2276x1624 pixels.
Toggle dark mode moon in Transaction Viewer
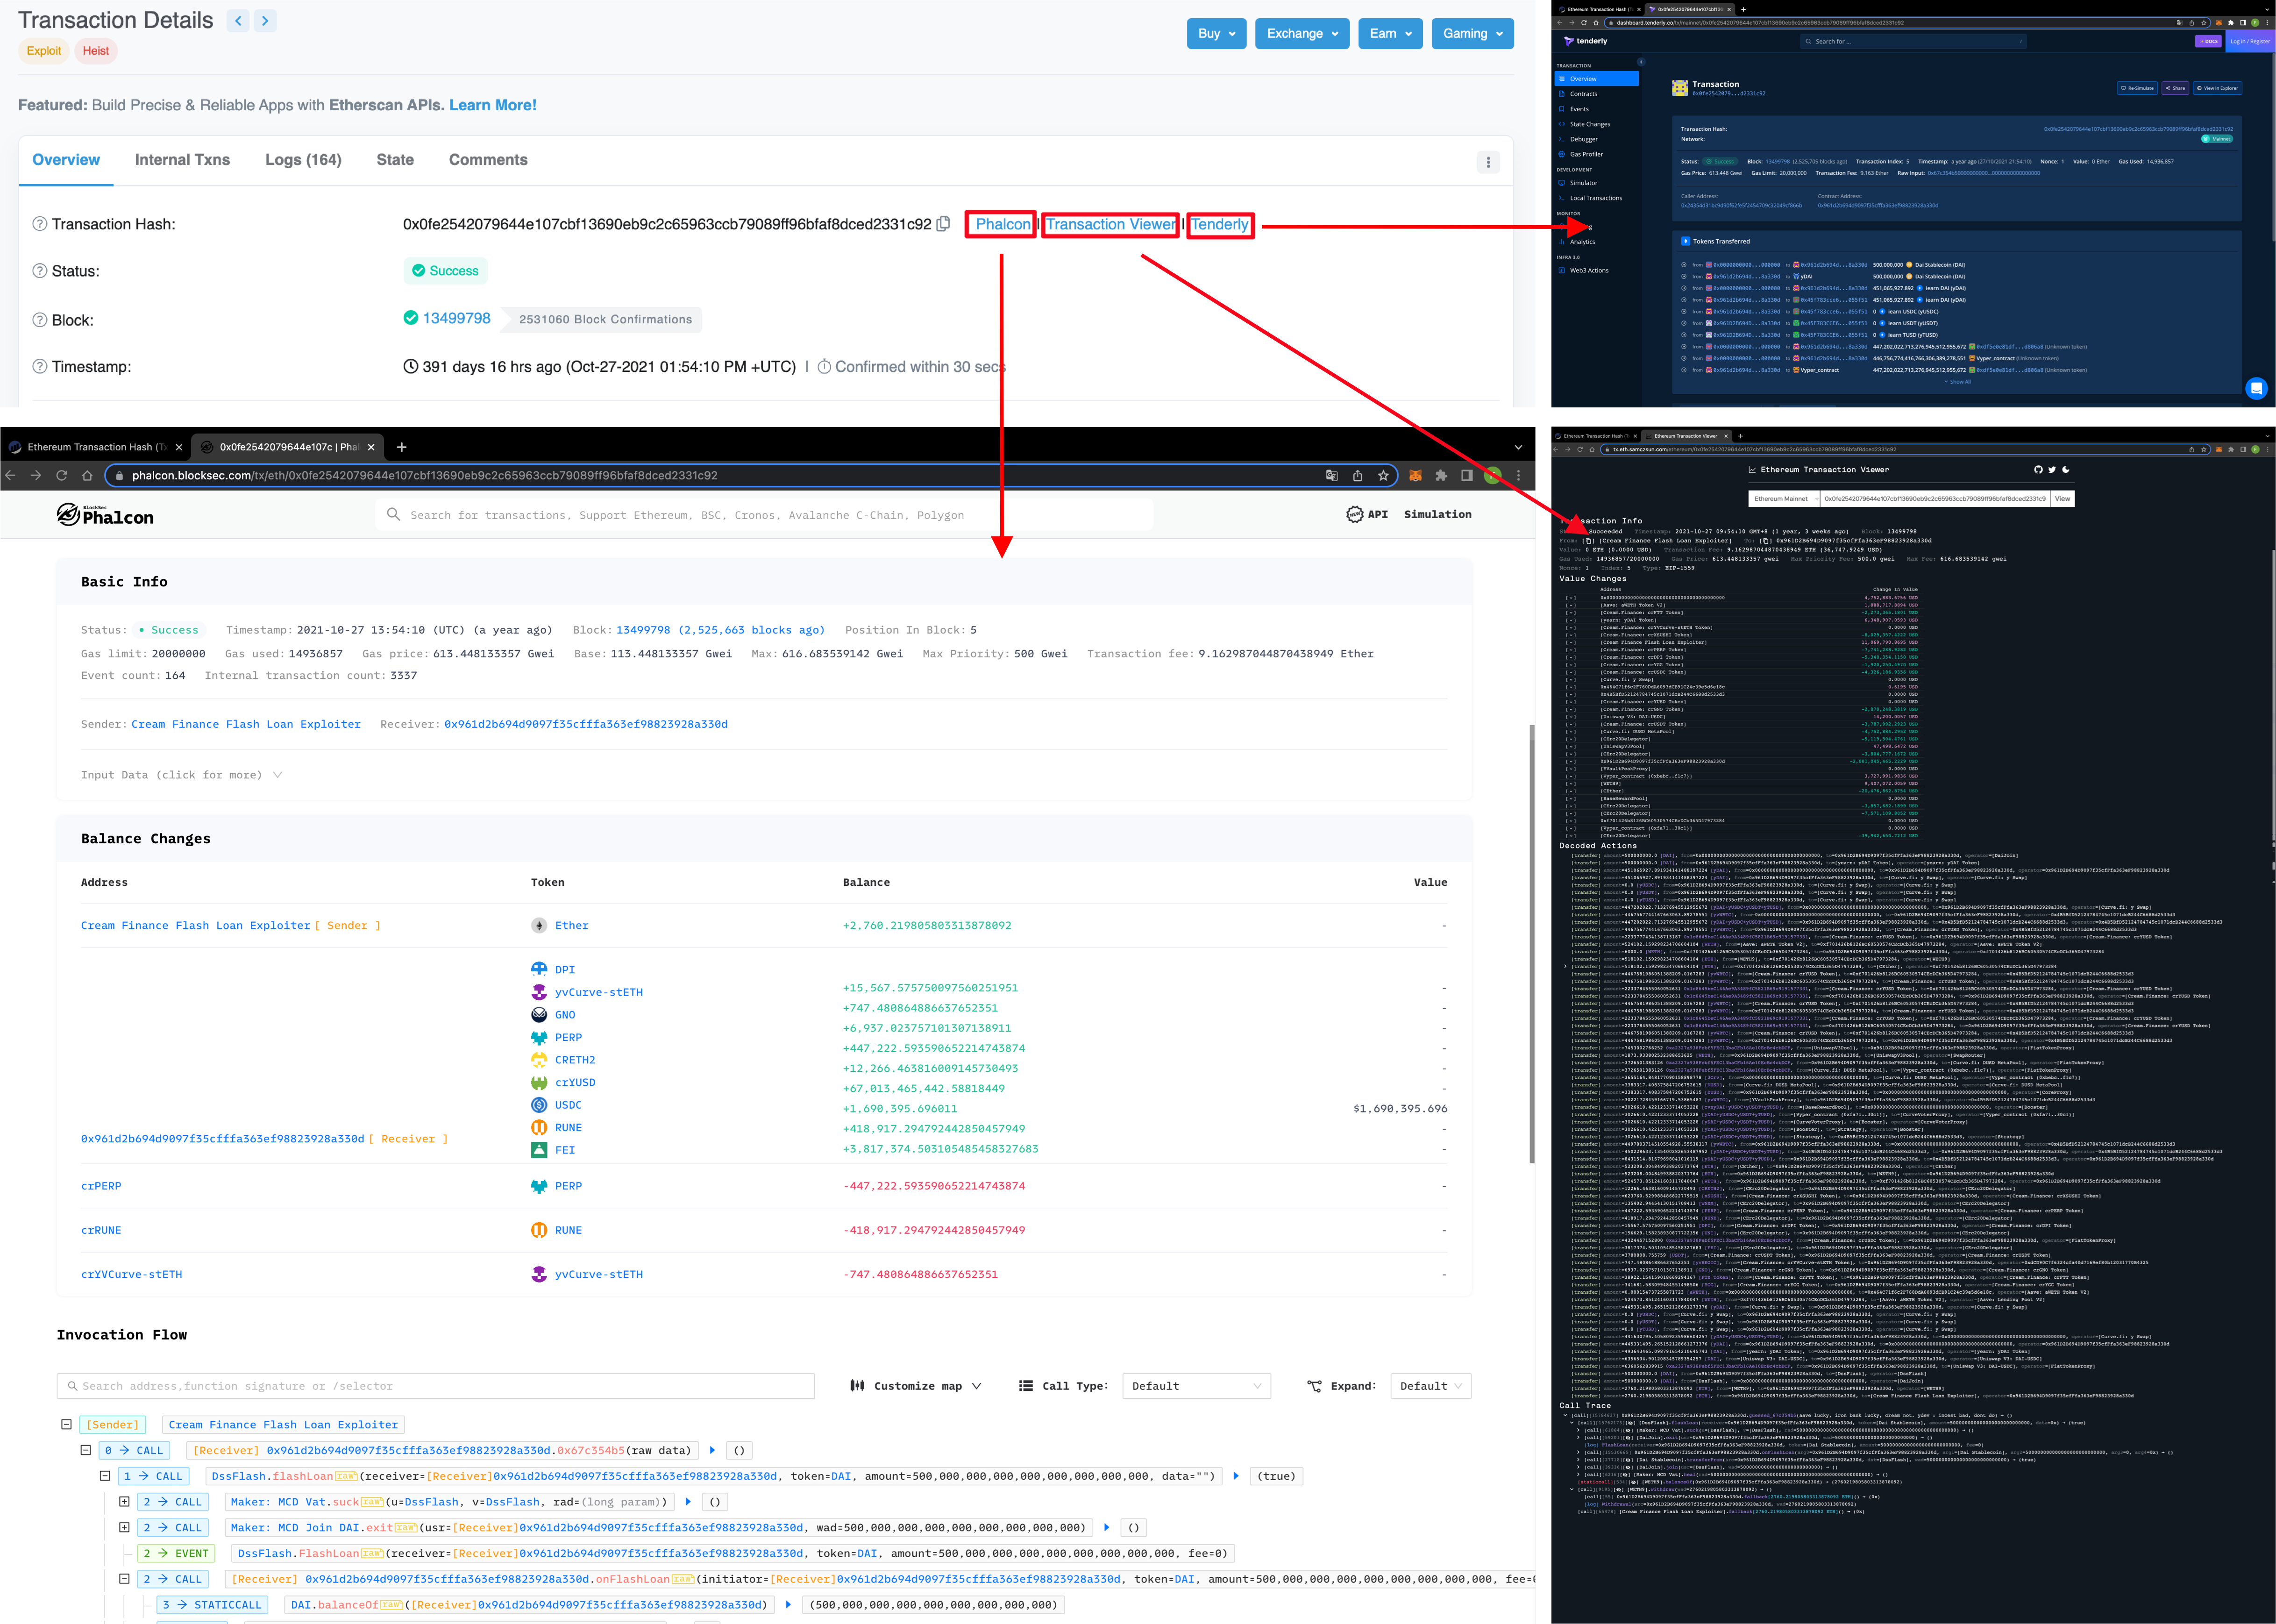[2066, 469]
